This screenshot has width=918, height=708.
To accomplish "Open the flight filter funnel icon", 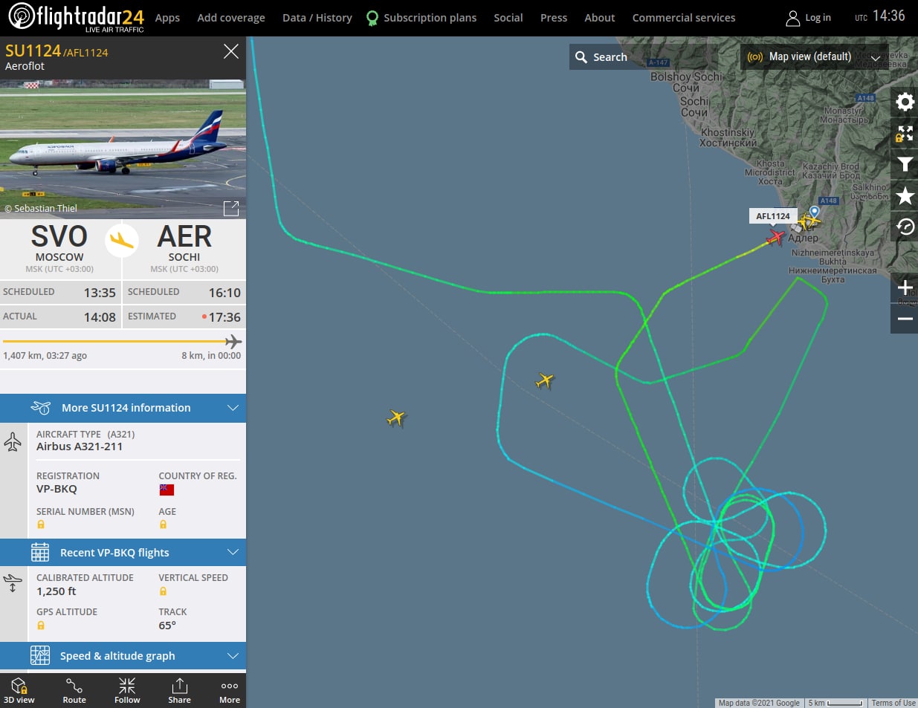I will (905, 164).
